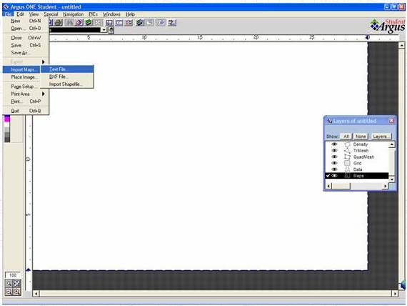This screenshot has width=407, height=306.
Task: Select Import Shapefile menu entry
Action: [68, 84]
